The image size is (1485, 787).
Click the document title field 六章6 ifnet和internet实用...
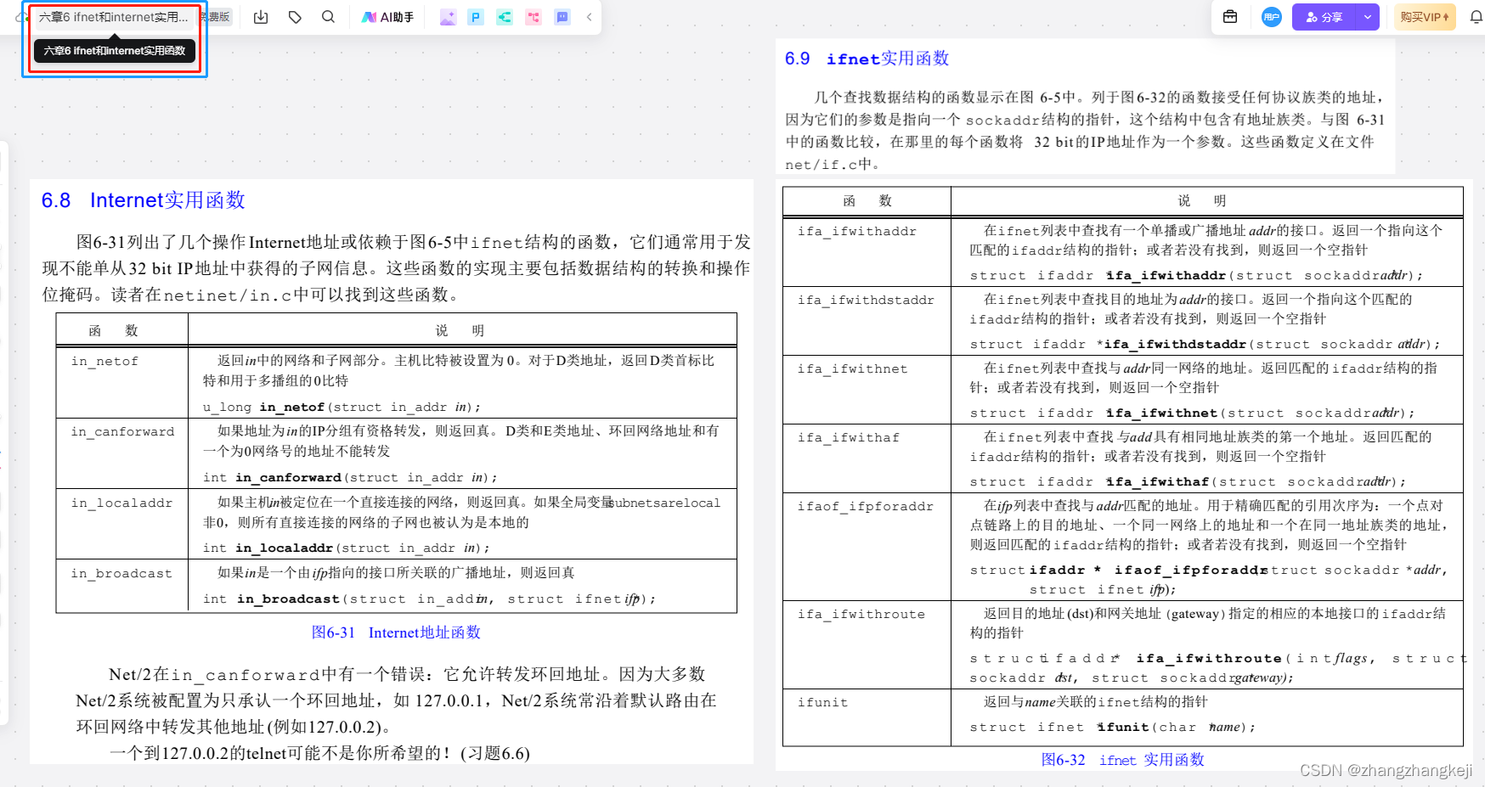pyautogui.click(x=114, y=17)
